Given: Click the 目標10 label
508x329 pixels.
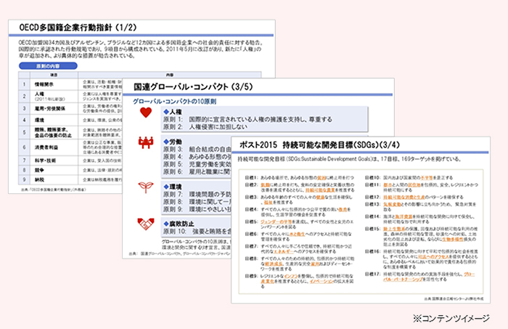Looking at the screenshot, I should point(372,178).
